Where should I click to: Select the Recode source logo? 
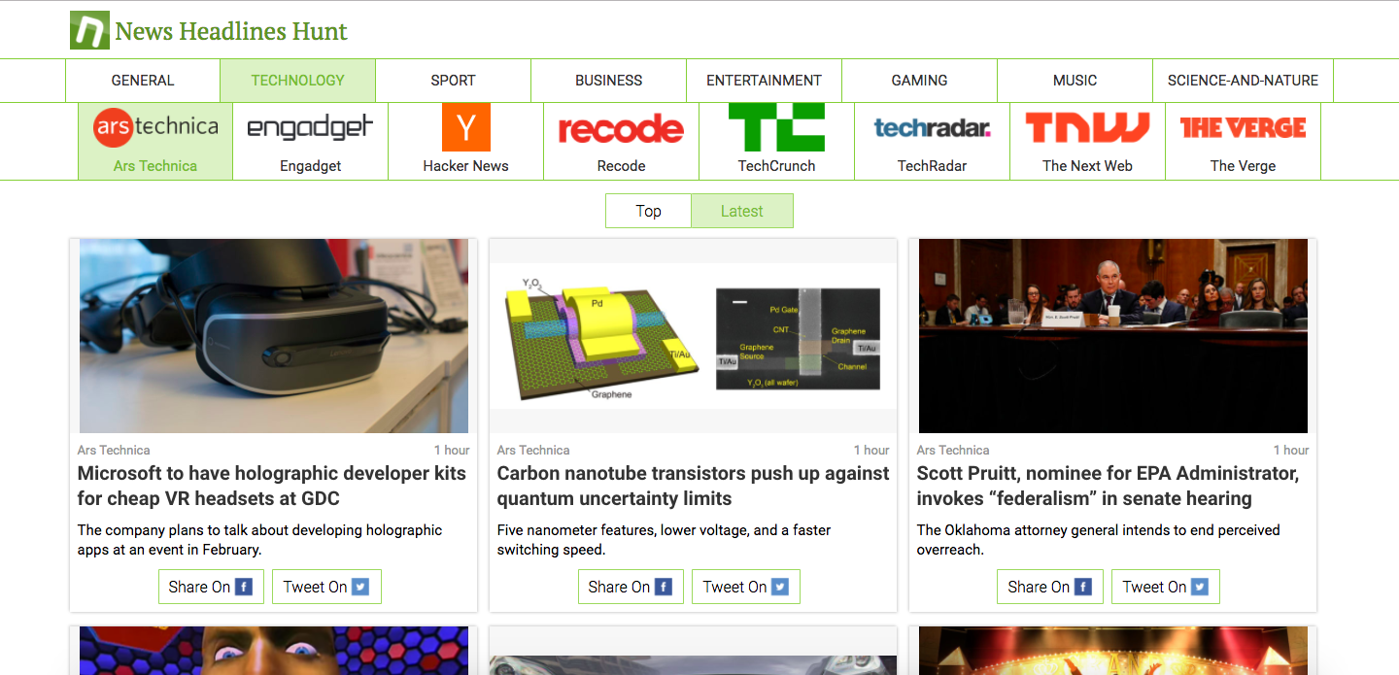coord(622,128)
